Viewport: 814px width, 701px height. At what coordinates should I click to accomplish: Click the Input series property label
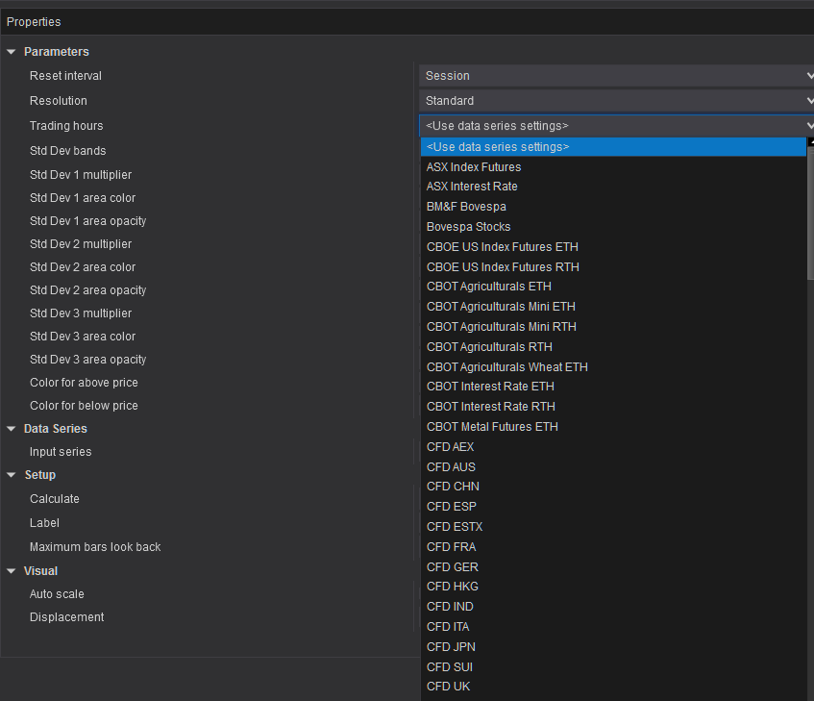(x=61, y=452)
